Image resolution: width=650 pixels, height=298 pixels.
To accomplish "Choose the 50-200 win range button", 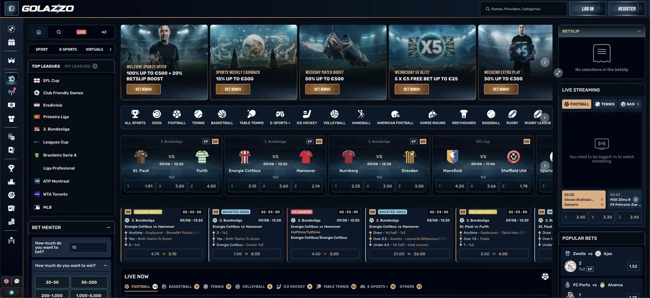I will click(89, 282).
